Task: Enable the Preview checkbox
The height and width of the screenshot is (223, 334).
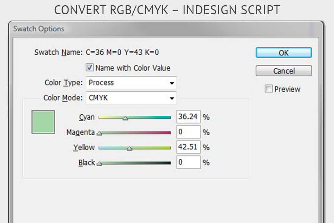Action: (268, 89)
